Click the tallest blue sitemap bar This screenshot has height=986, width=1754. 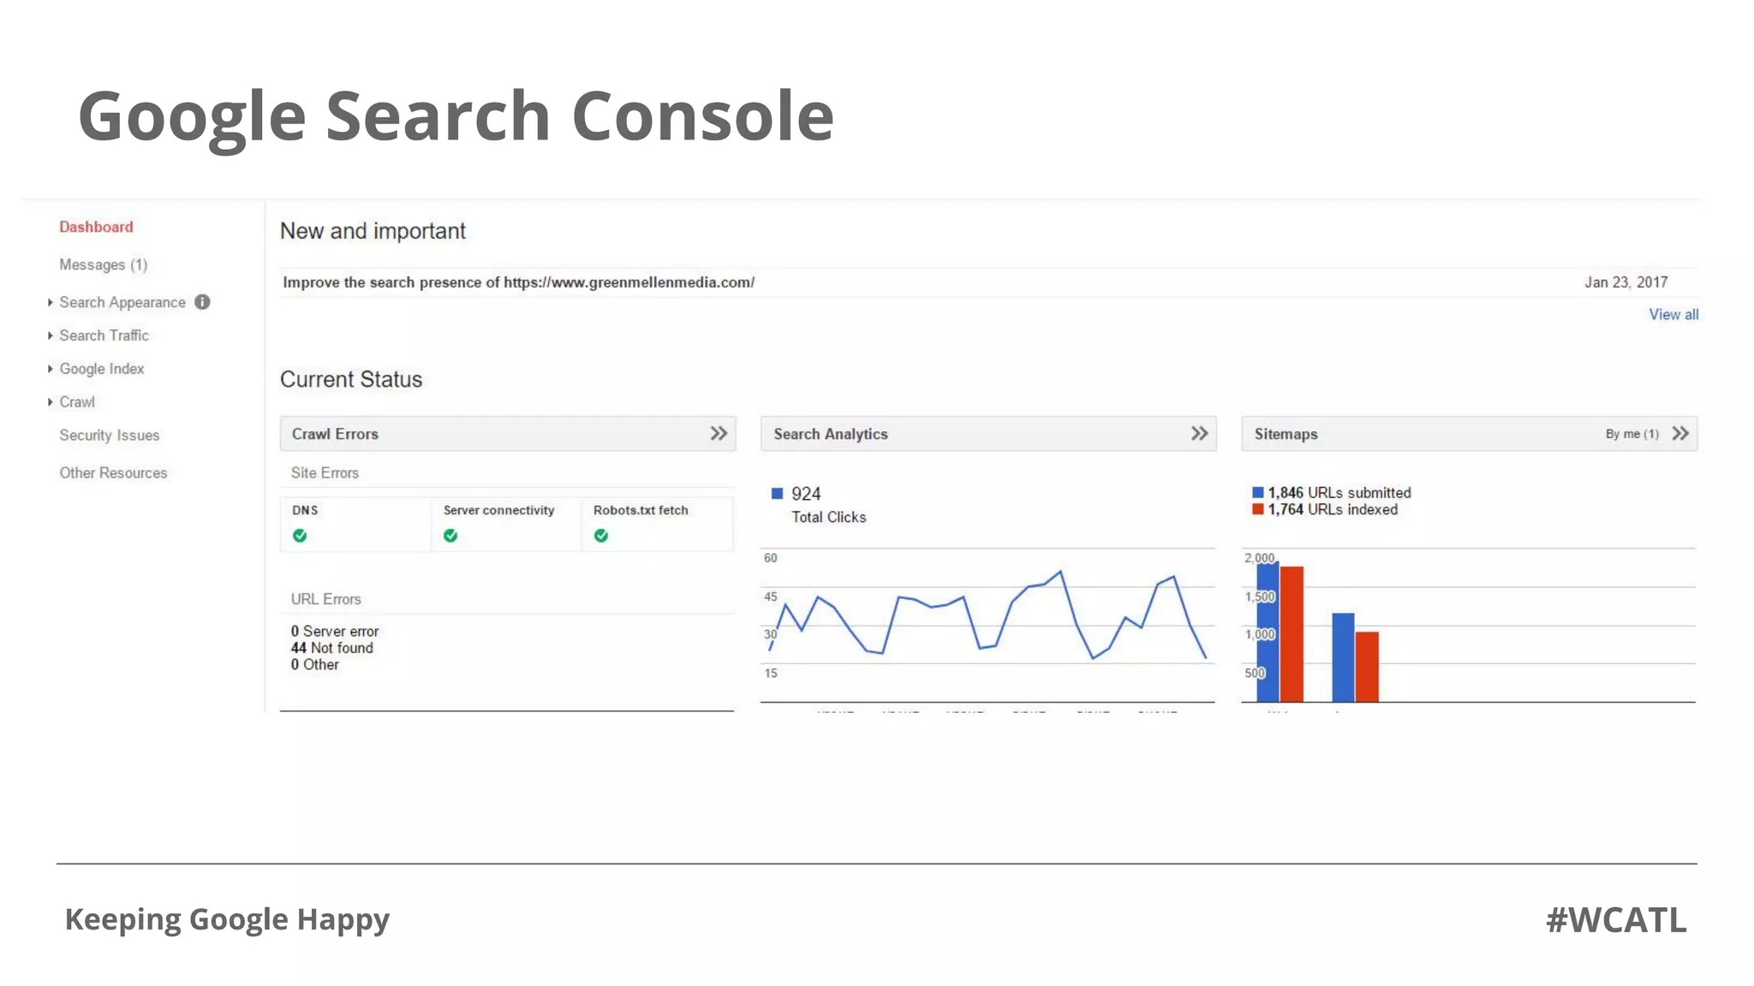(x=1268, y=632)
